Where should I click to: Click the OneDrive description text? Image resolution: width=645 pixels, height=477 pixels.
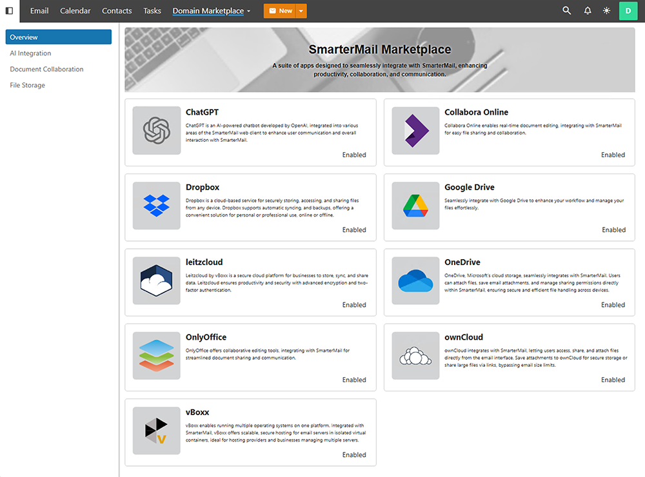532,282
